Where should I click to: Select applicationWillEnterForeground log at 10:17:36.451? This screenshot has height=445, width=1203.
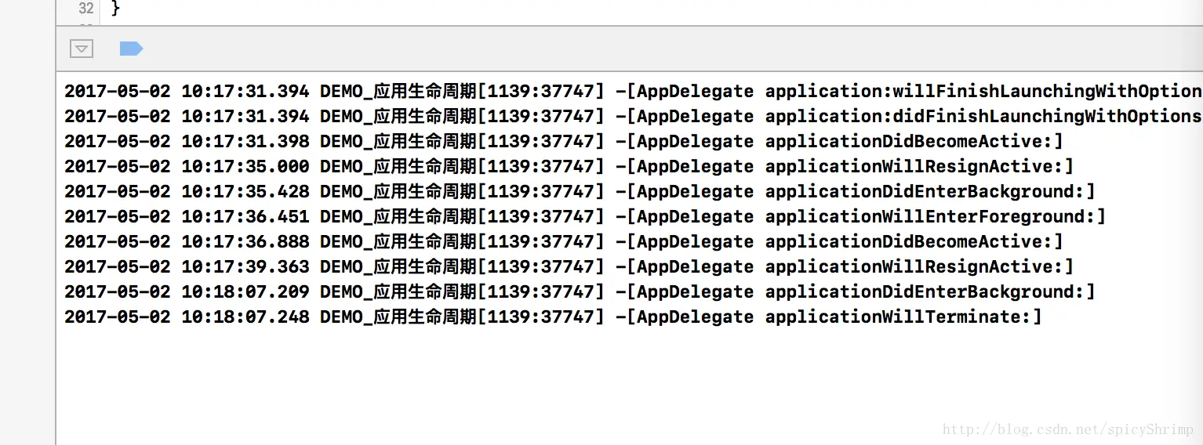point(585,216)
